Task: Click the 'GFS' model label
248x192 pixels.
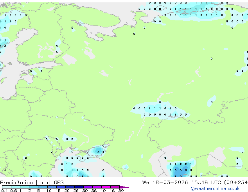Action: click(59, 183)
